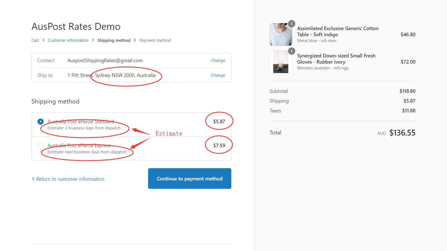Click the $46.80 item price
Screen dimensions: 447x251
click(x=408, y=35)
